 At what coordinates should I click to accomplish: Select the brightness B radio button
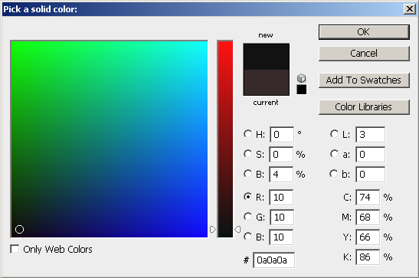[247, 174]
